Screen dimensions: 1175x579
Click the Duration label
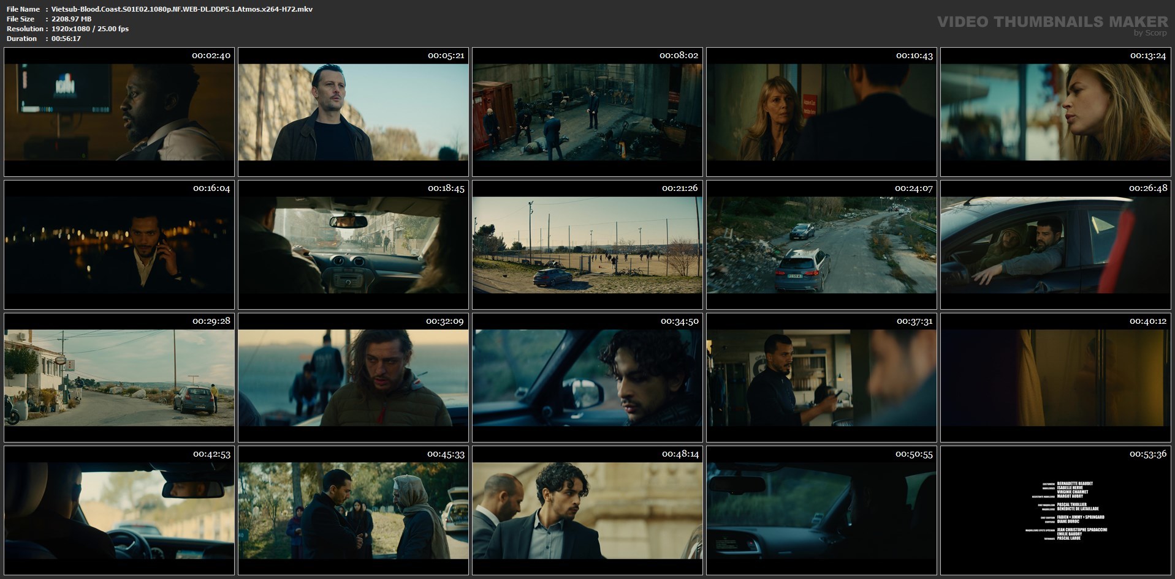pos(22,39)
